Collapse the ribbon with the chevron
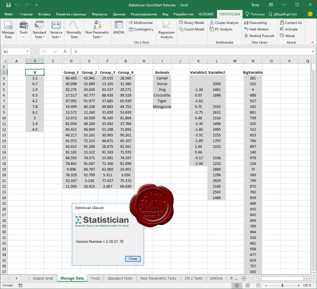Screen dimensions: 317x289 [x=312, y=42]
